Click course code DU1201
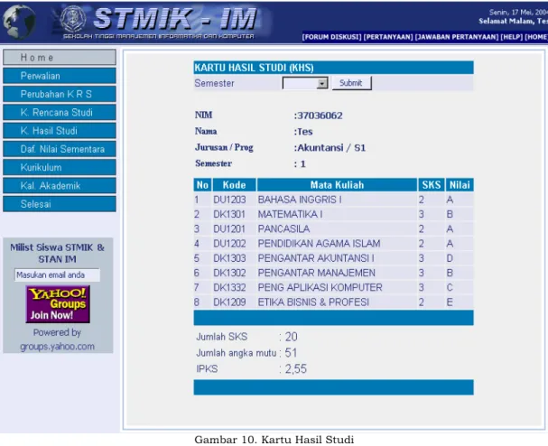 229,229
